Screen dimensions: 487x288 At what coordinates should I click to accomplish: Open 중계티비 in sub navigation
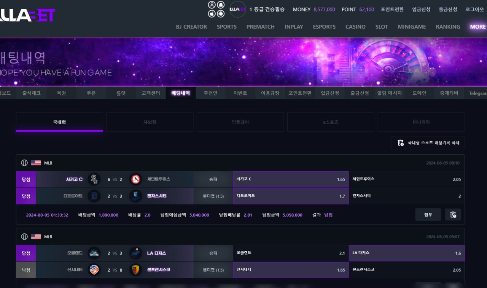(449, 93)
